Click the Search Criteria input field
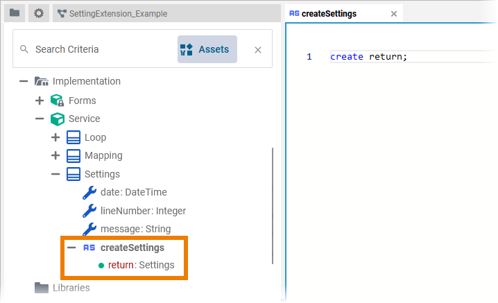 point(97,49)
